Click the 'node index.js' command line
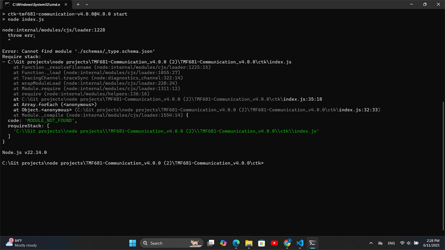Screen dimensions: 445x250 23,19
